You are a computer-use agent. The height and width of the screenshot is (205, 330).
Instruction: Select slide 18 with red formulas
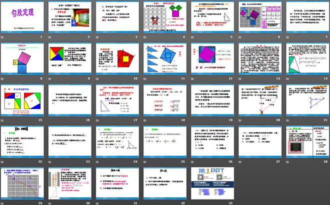[x=165, y=100]
